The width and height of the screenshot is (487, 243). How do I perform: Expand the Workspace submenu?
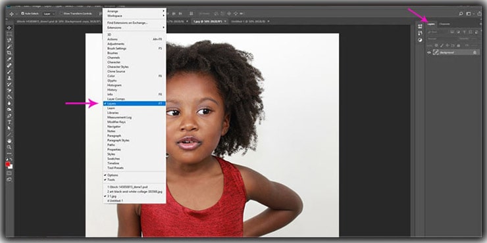(134, 16)
